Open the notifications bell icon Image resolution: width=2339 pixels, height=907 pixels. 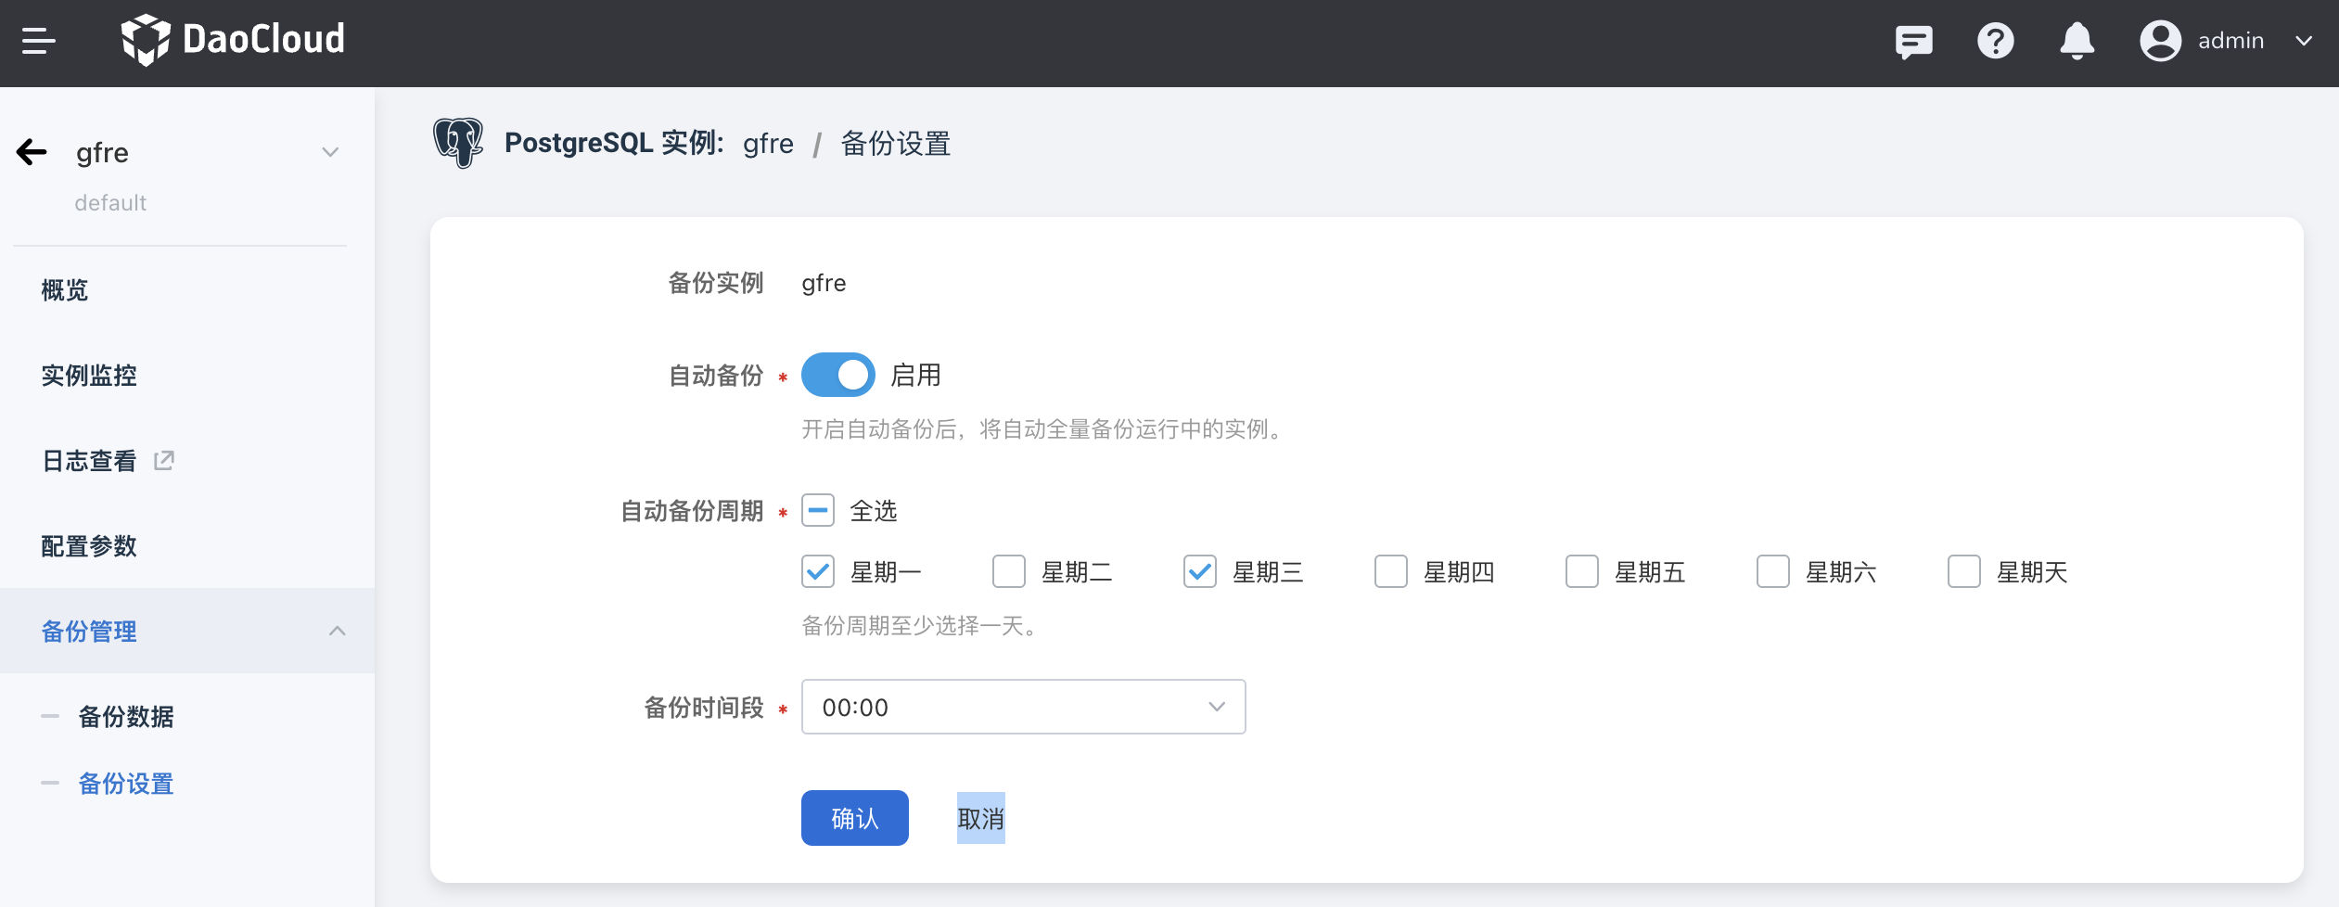(2077, 41)
